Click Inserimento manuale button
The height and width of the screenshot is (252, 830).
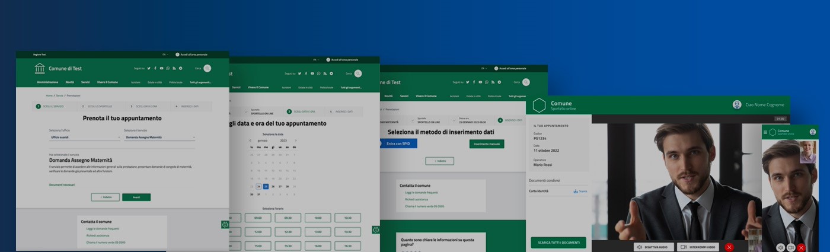pos(487,144)
